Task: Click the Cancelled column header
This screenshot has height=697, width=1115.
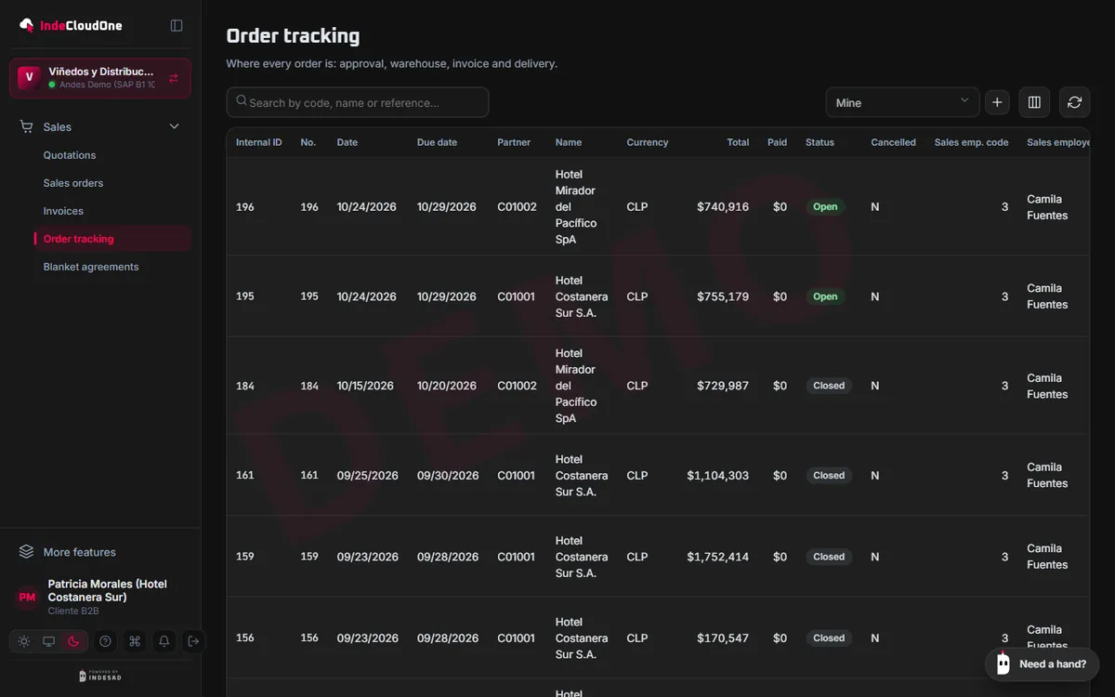Action: pyautogui.click(x=893, y=142)
